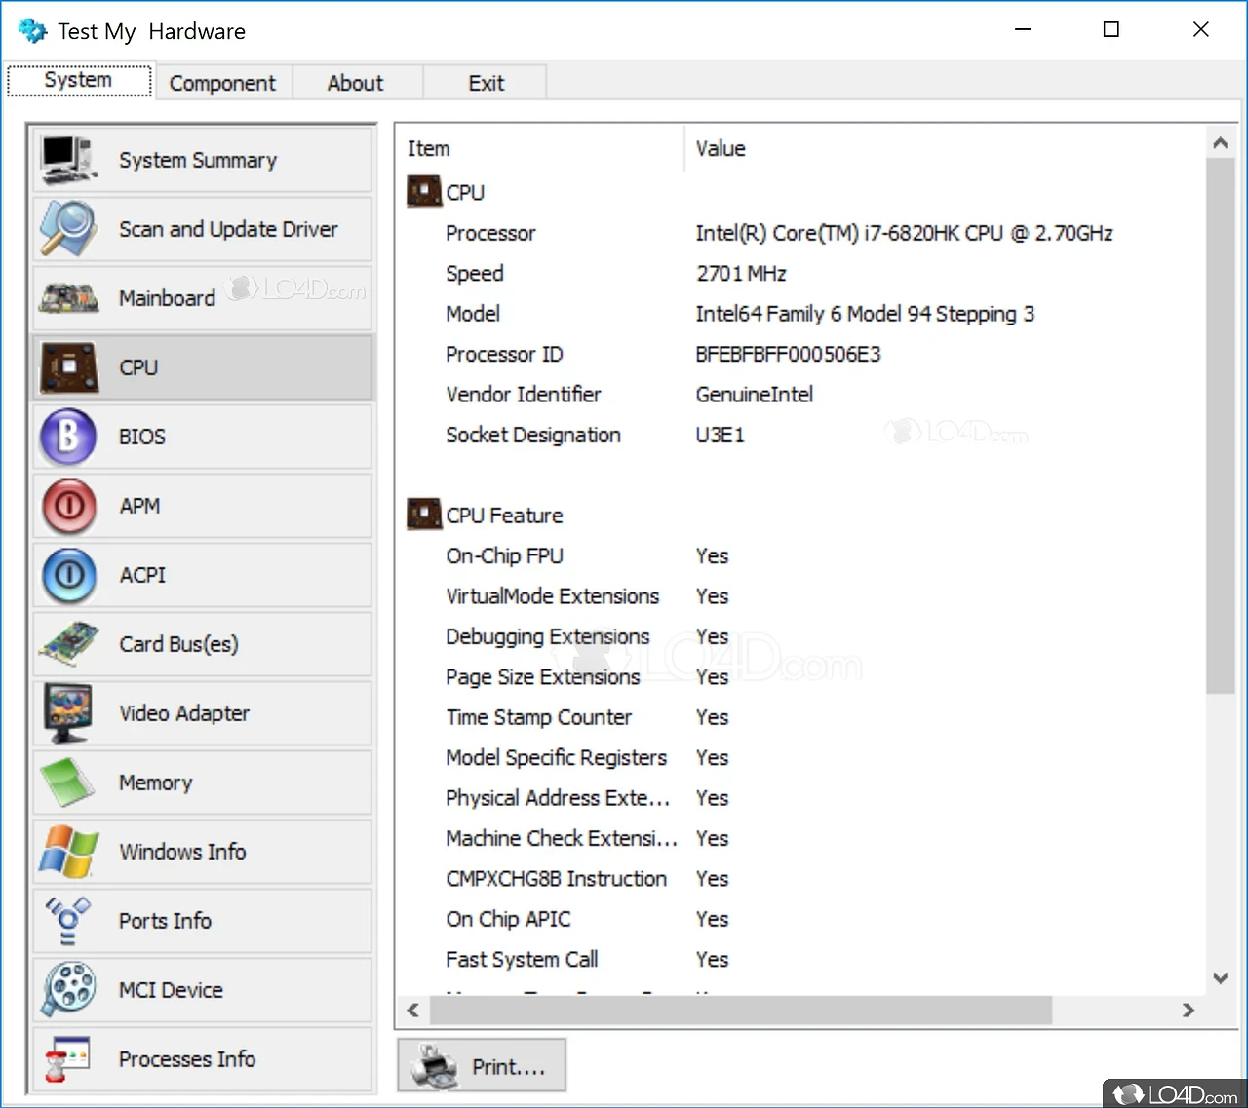The width and height of the screenshot is (1248, 1108).
Task: Select the Socket Designation row
Action: click(x=801, y=436)
